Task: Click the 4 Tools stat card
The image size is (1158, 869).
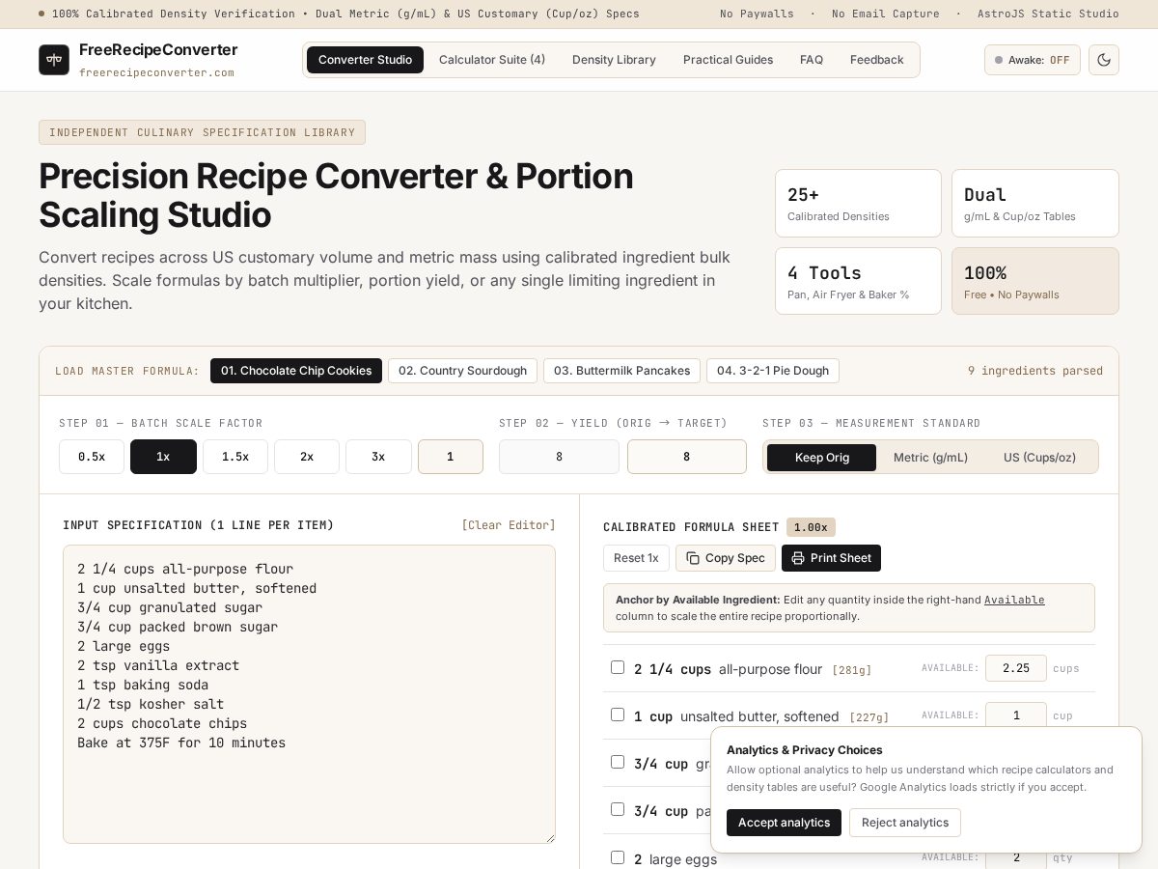Action: coord(858,281)
